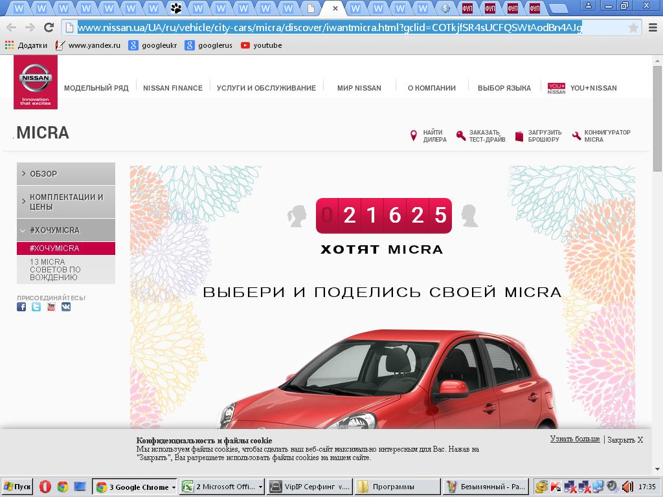663x497 pixels.
Task: Reload the page with the refresh icon
Action: click(49, 27)
